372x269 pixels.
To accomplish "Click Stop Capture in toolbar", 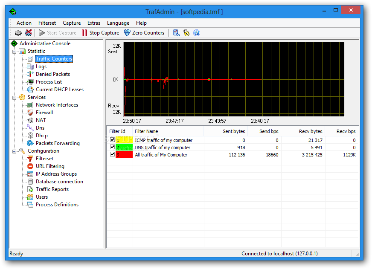I will 100,33.
